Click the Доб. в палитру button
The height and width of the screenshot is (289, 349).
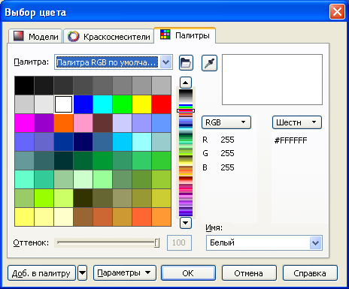pos(41,273)
